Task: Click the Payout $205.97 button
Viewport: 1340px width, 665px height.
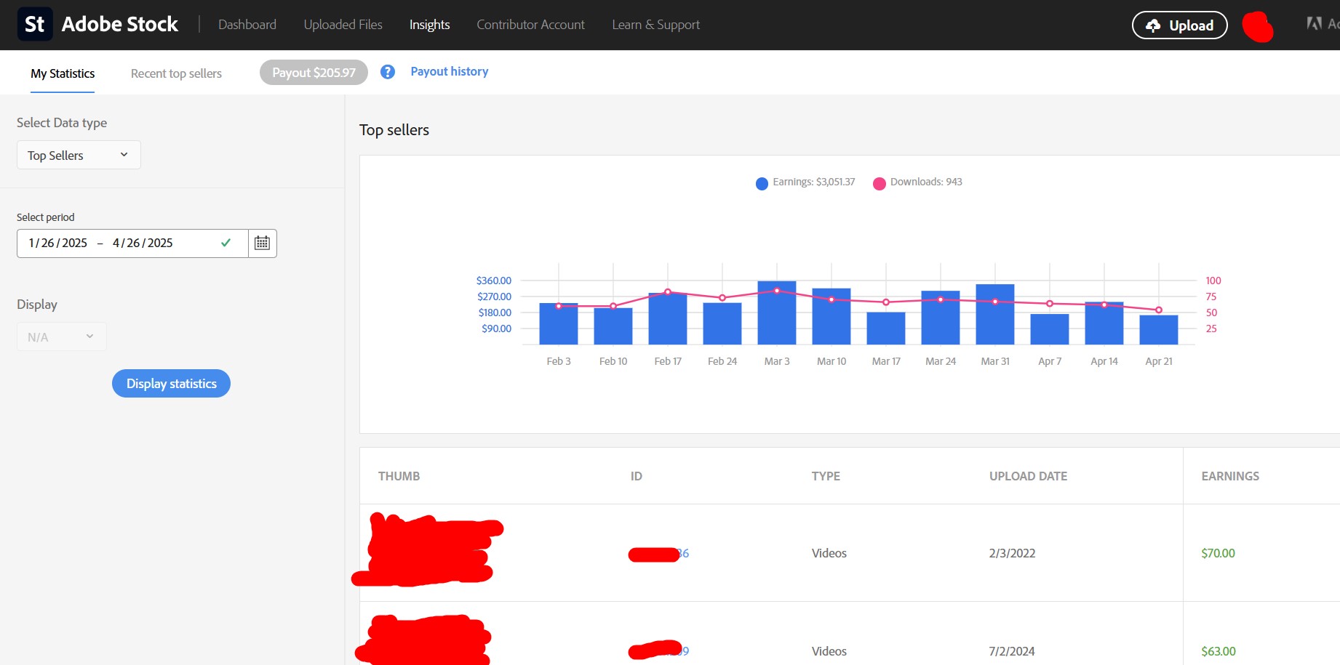Action: click(314, 73)
